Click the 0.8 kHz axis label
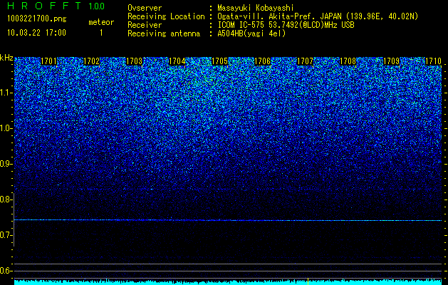Viewport: 448px width, 285px height. coord(5,199)
